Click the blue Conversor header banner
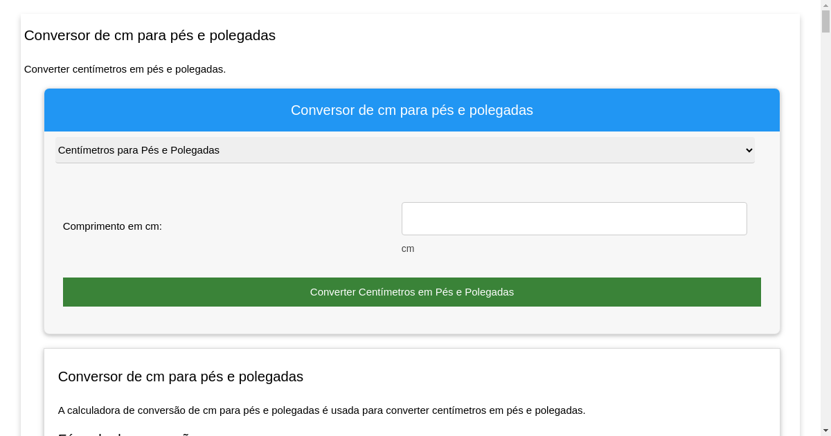 click(x=412, y=110)
